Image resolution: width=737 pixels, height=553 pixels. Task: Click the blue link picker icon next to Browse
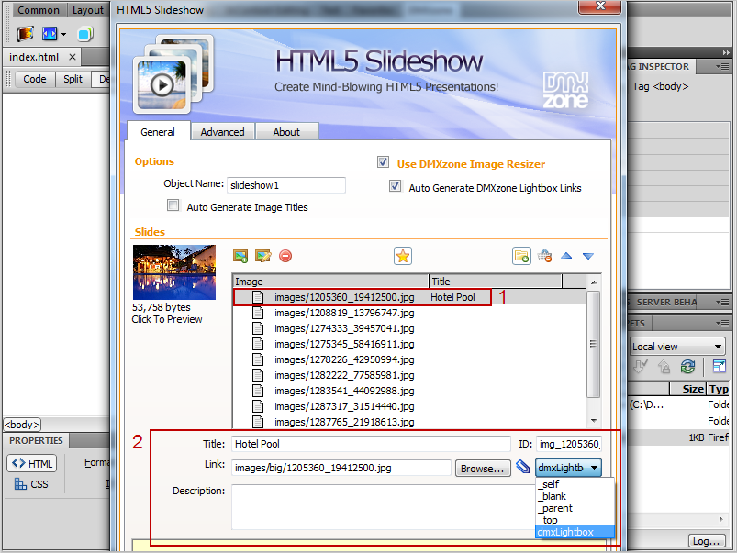click(522, 467)
